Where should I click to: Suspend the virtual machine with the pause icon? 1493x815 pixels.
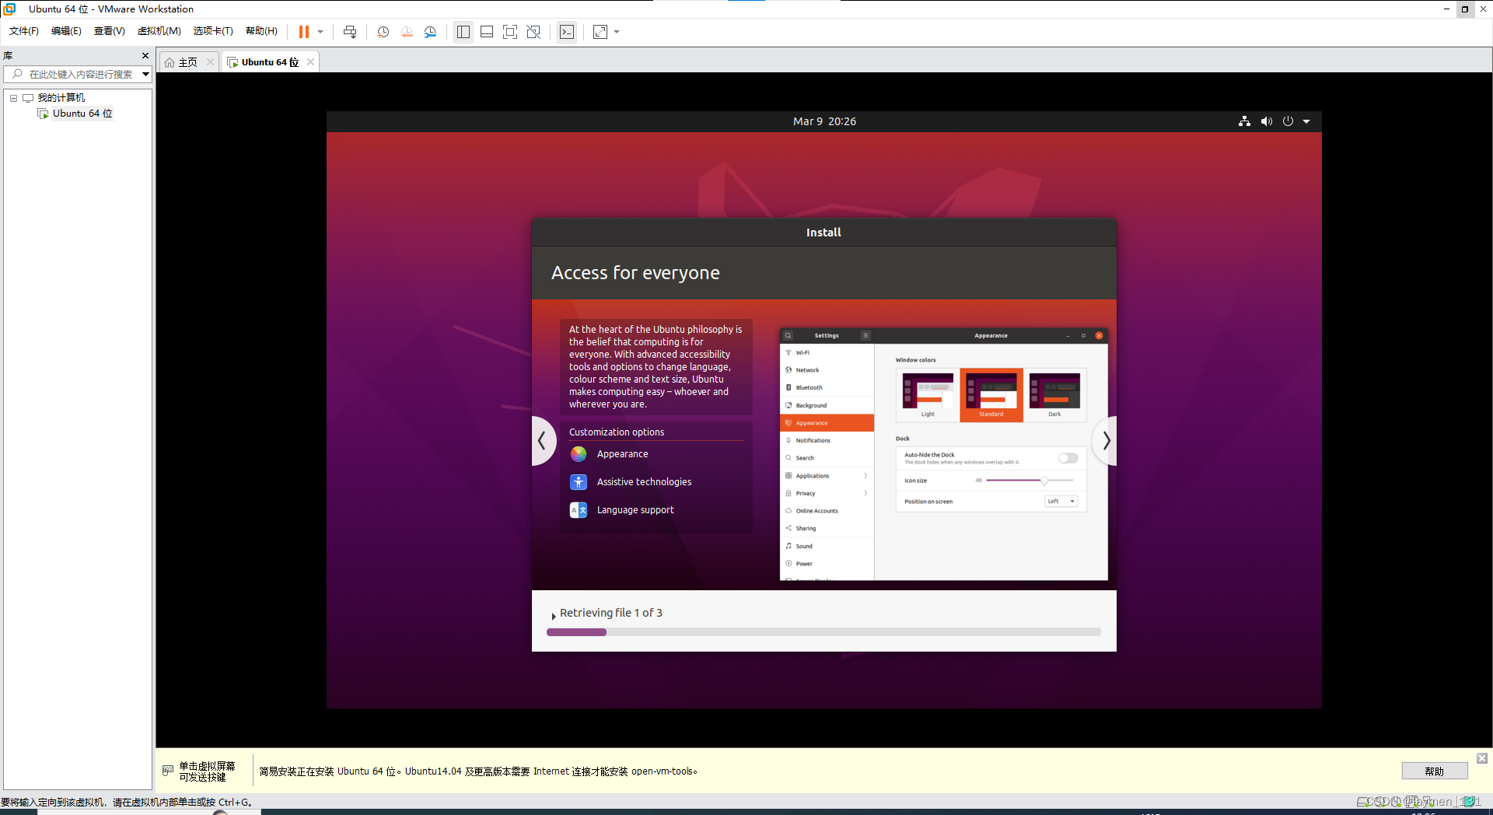(305, 32)
